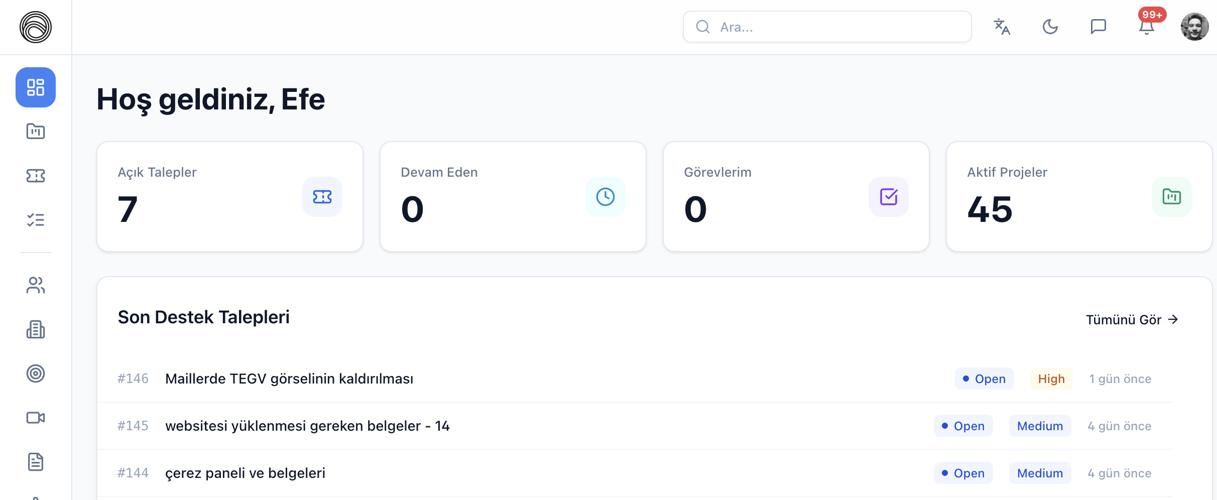Open the chat messages icon
Viewport: 1217px width, 500px height.
pyautogui.click(x=1099, y=27)
